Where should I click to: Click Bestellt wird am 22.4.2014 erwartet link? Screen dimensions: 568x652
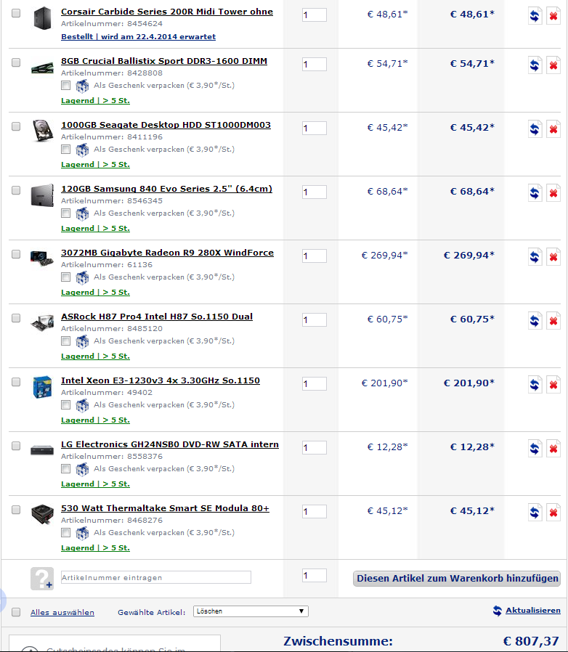[x=138, y=36]
